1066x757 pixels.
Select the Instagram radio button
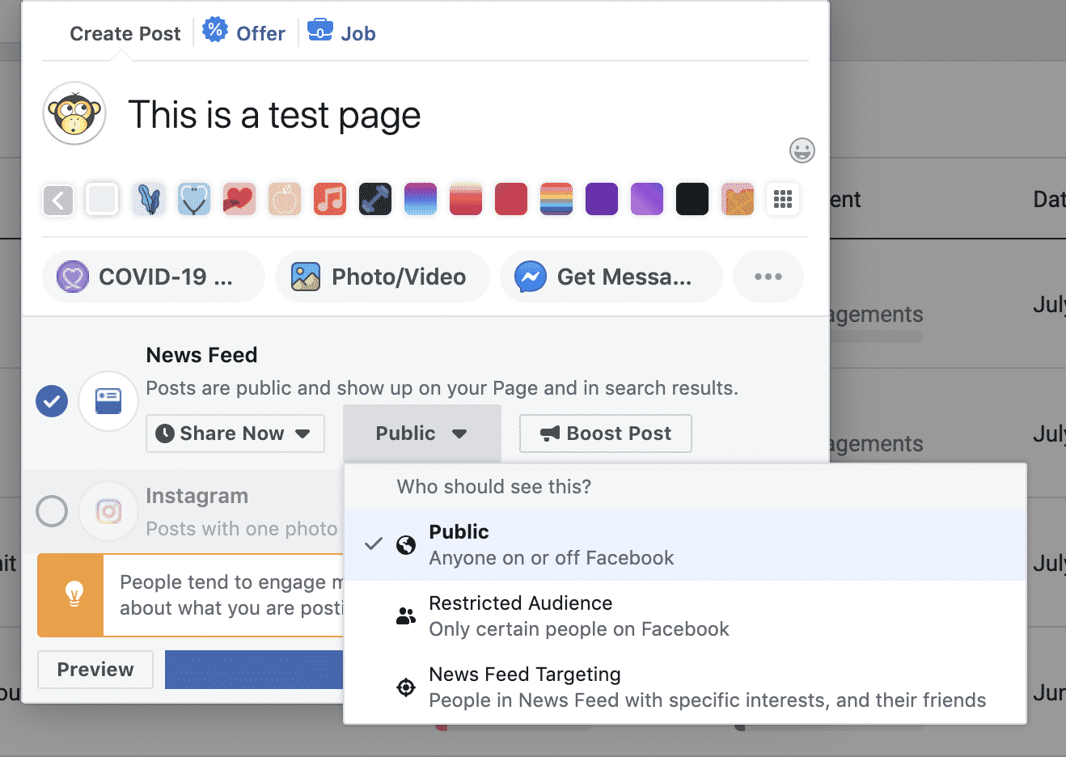52,511
